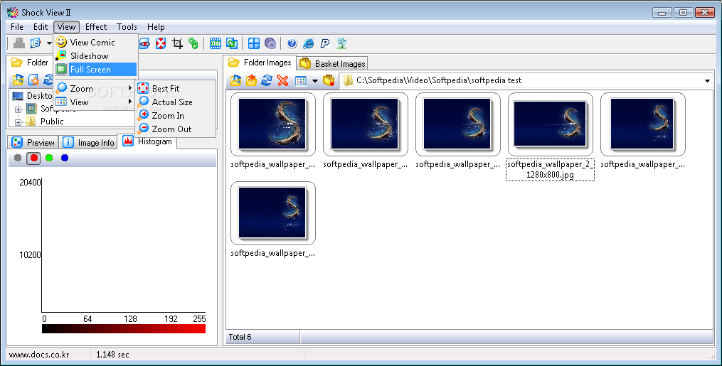
Task: Select the green histogram channel
Action: [49, 158]
